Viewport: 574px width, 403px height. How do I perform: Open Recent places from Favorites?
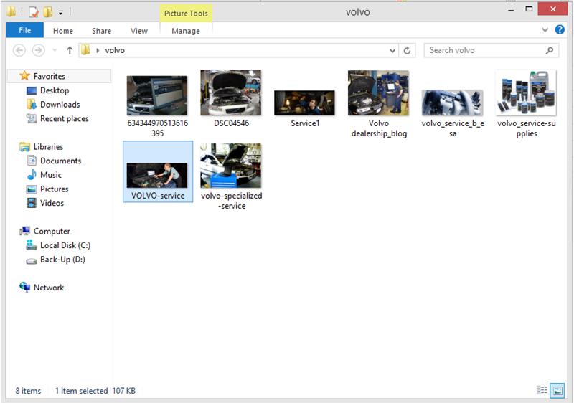click(x=64, y=118)
